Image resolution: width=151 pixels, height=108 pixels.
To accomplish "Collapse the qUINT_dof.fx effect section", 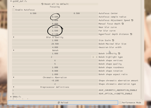I will (11, 1).
